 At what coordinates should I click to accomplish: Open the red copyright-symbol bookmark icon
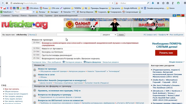(x=11, y=8)
